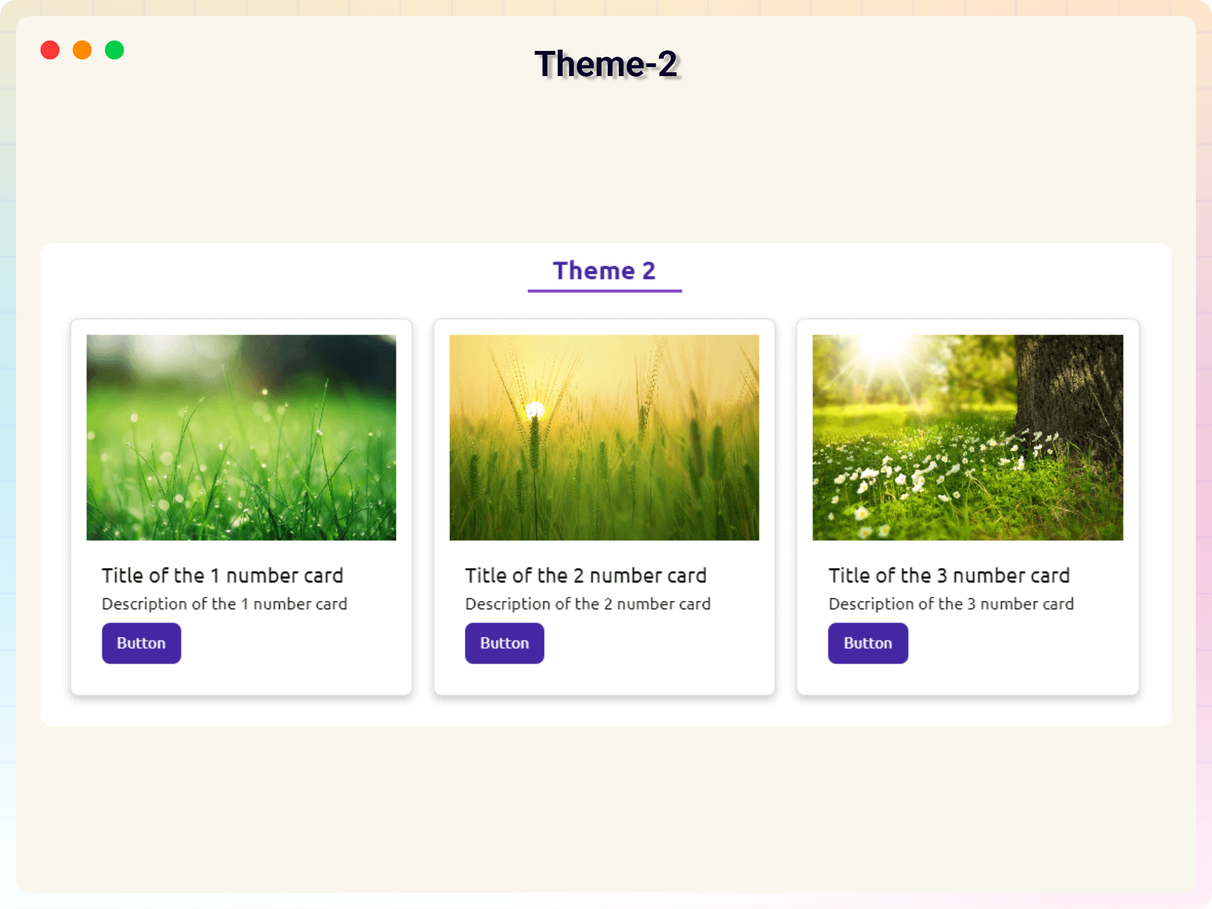Select the description of the 1 number card
1212x909 pixels.
[224, 604]
